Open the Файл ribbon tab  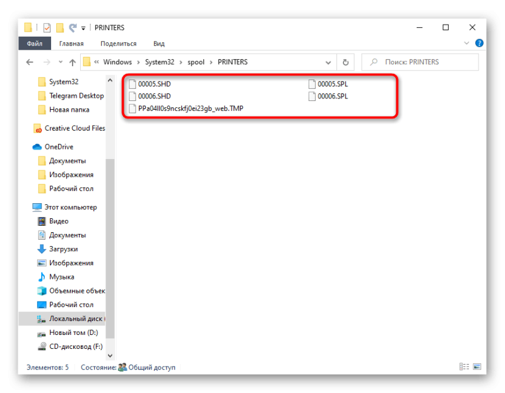point(35,44)
